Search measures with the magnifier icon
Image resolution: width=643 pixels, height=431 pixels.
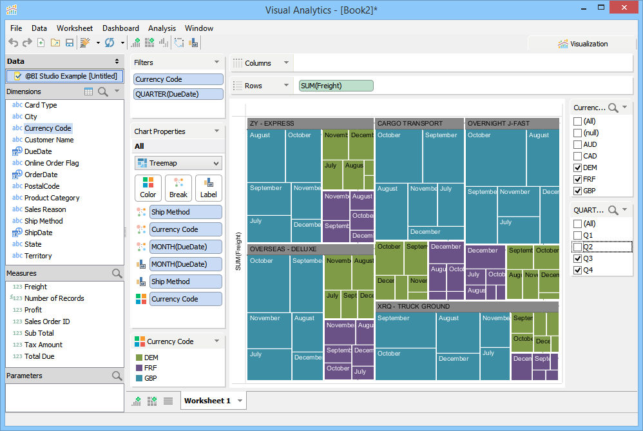click(117, 273)
